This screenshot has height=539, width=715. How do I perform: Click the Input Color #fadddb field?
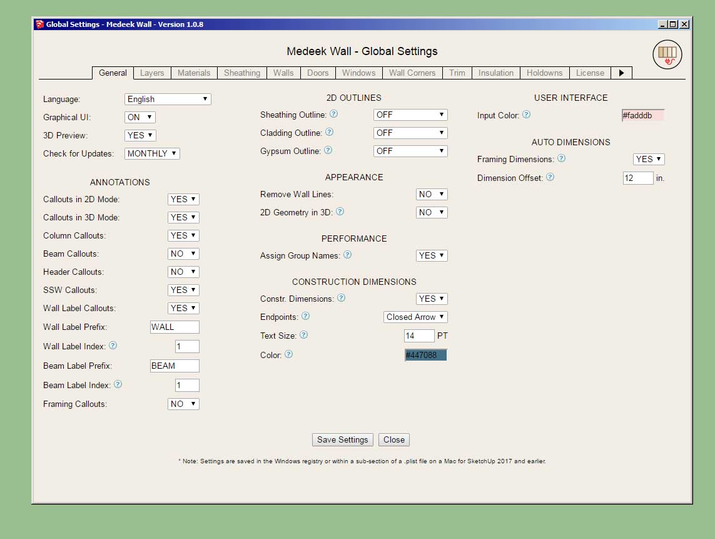[643, 115]
